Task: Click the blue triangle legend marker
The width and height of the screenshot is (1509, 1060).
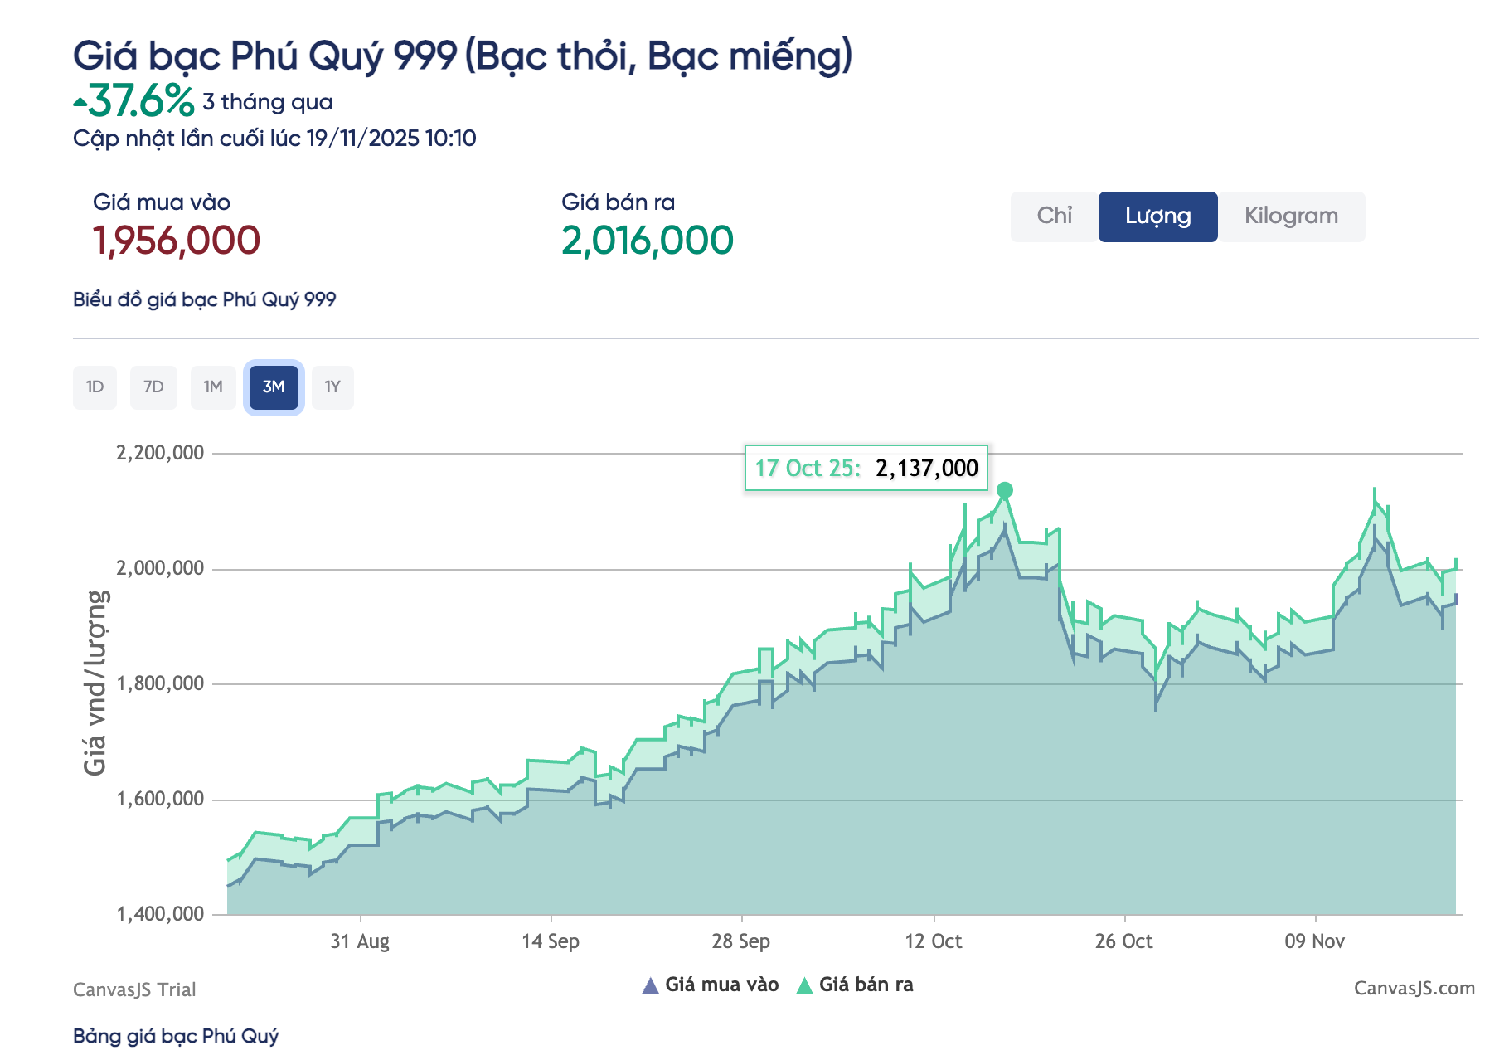Action: click(x=651, y=986)
